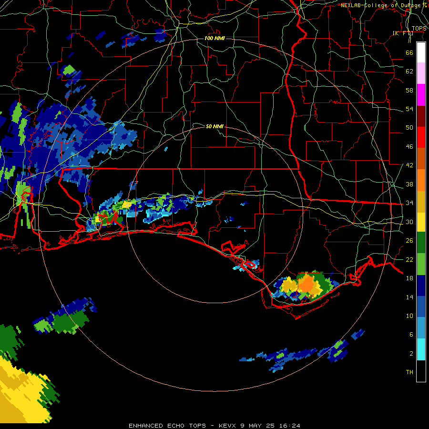The width and height of the screenshot is (429, 429).
Task: Click the legend value '14'
Action: point(409,297)
